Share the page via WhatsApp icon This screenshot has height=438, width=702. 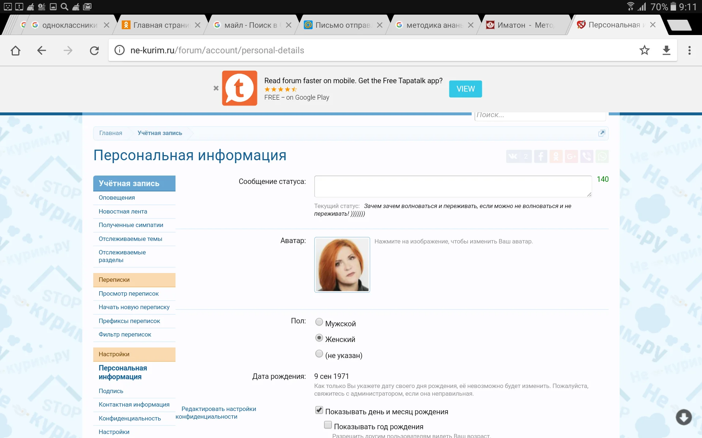coord(603,156)
